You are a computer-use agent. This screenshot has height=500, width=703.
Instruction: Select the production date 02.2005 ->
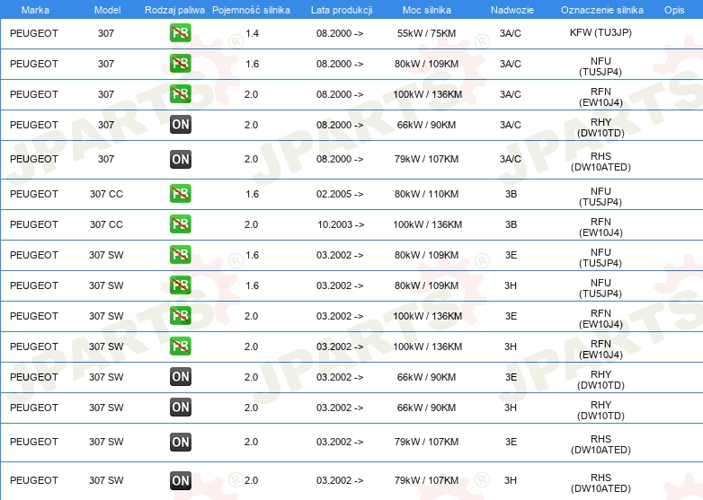(x=340, y=194)
